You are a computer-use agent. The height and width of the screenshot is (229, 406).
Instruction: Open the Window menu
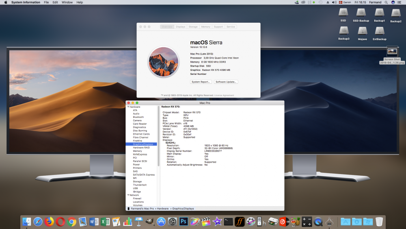click(67, 2)
